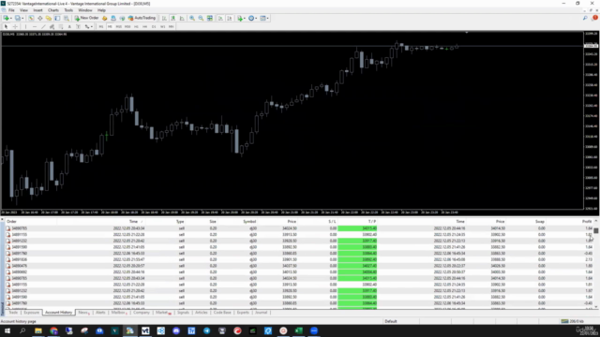This screenshot has width=600, height=337.
Task: Draw a Vertical Line tool
Action: click(x=25, y=26)
